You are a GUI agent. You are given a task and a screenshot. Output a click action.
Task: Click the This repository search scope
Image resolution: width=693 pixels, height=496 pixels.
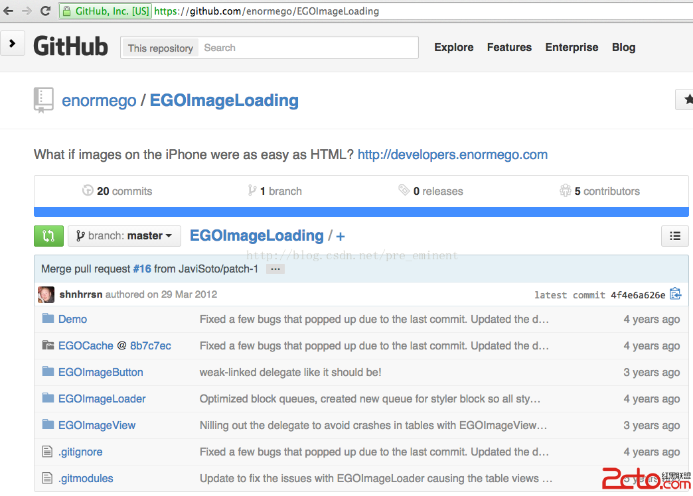pos(161,48)
